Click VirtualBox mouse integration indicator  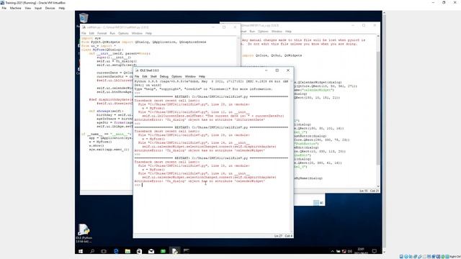[x=443, y=257]
